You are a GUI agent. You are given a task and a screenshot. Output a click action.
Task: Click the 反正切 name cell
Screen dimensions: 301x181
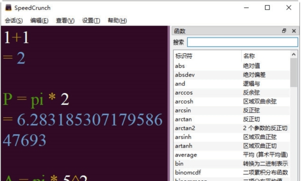pyautogui.click(x=252, y=119)
